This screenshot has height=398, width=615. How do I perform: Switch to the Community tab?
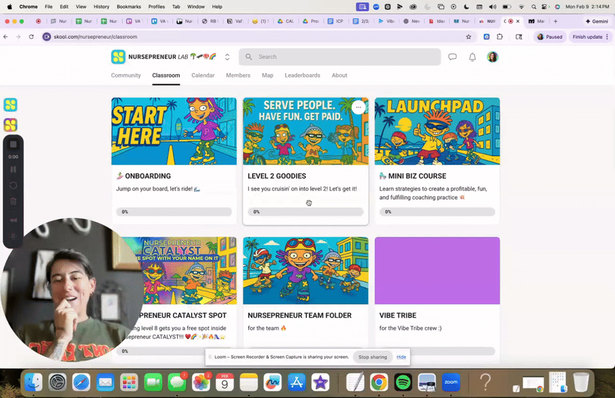pyautogui.click(x=126, y=75)
